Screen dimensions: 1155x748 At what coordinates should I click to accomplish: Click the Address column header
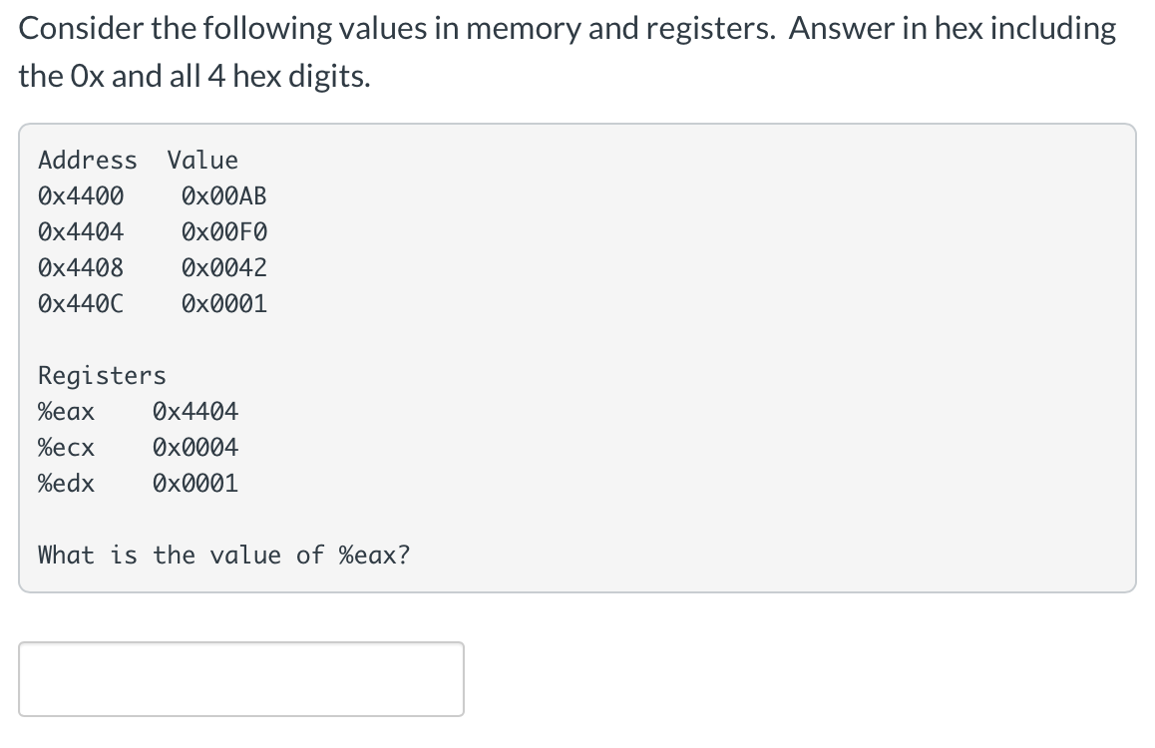click(x=88, y=160)
